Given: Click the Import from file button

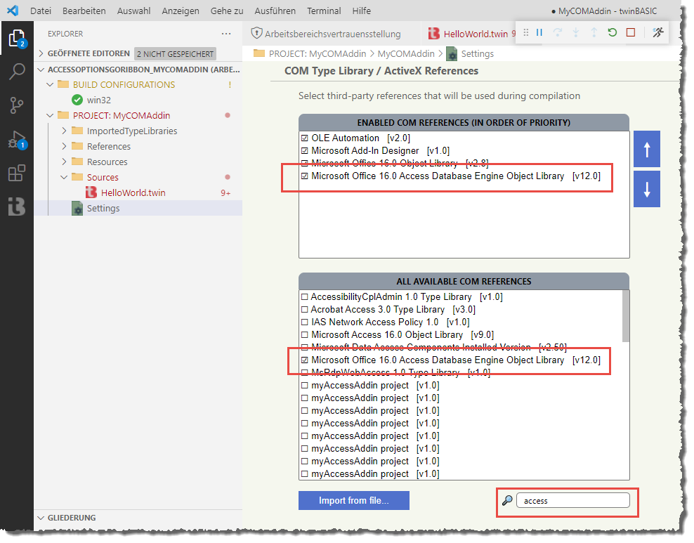Looking at the screenshot, I should [353, 500].
